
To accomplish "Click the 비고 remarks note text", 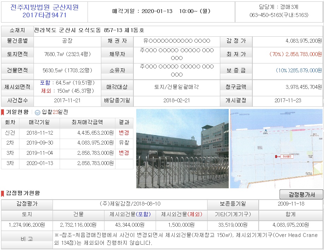I will click(x=186, y=239).
